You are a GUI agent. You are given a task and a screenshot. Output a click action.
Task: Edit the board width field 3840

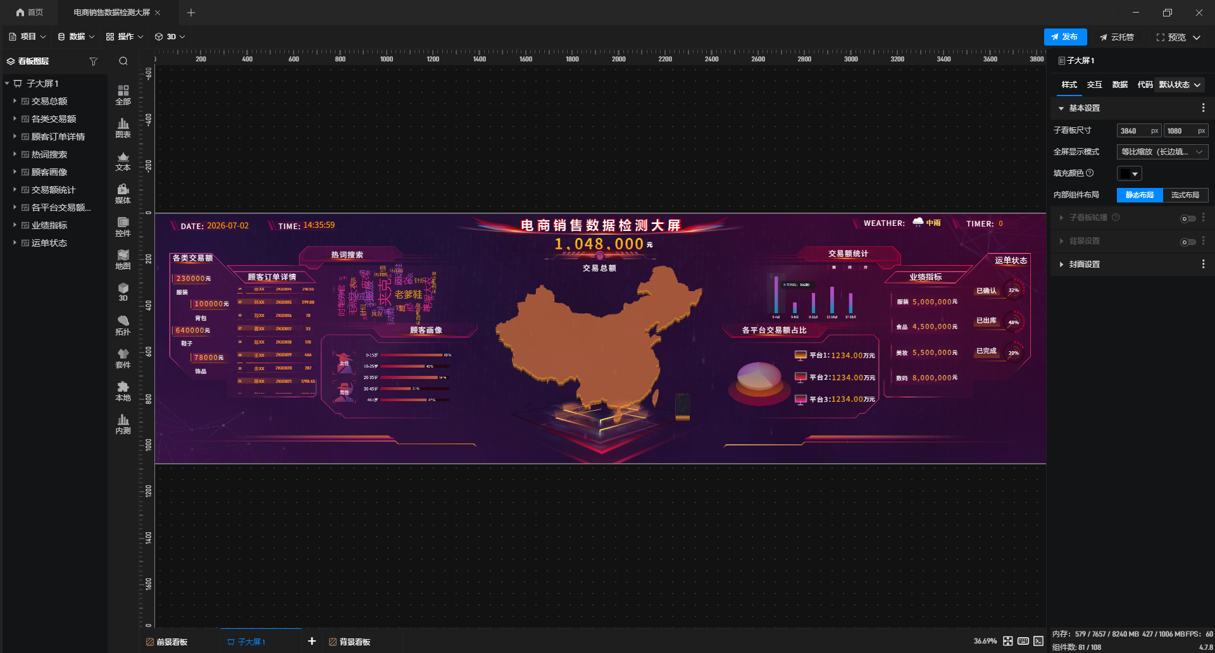coord(1138,131)
